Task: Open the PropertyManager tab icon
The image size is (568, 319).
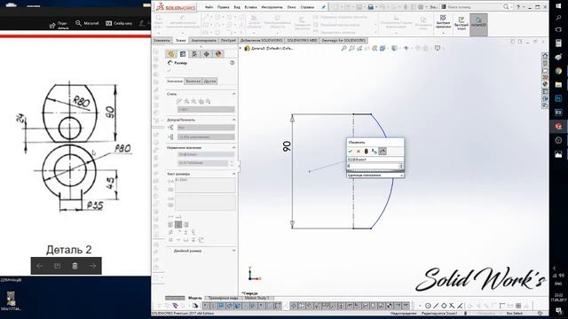Action: tap(183, 54)
